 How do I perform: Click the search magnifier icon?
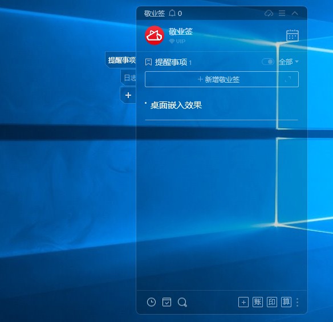[182, 302]
